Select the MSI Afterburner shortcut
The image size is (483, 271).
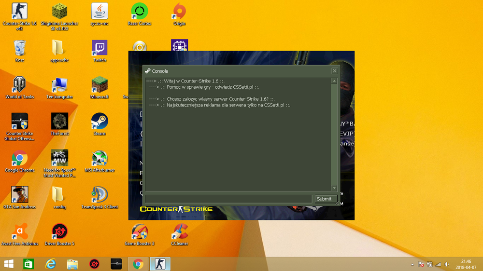99,161
